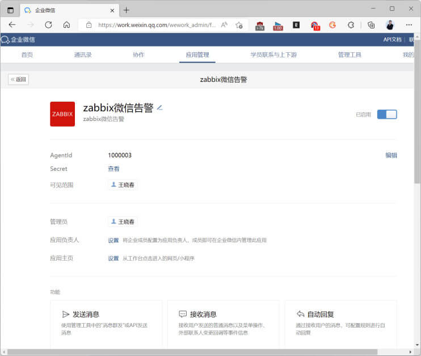
Task: Toggle the 已启用 app switch
Action: click(x=387, y=115)
